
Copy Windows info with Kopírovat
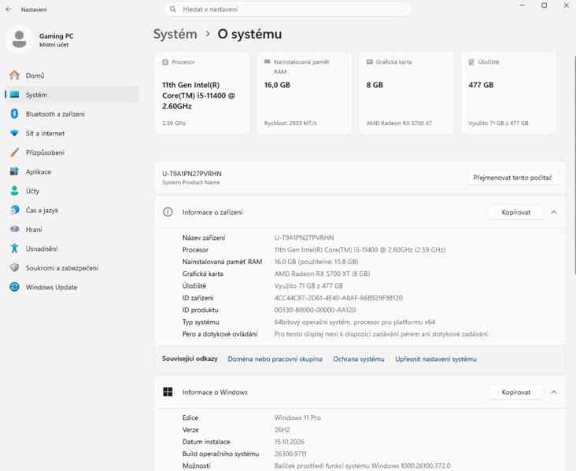click(x=515, y=392)
